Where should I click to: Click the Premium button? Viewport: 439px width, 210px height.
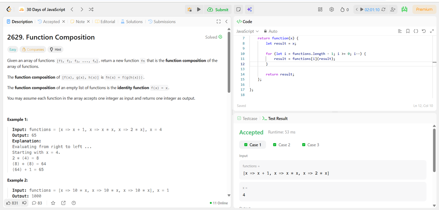pyautogui.click(x=424, y=9)
